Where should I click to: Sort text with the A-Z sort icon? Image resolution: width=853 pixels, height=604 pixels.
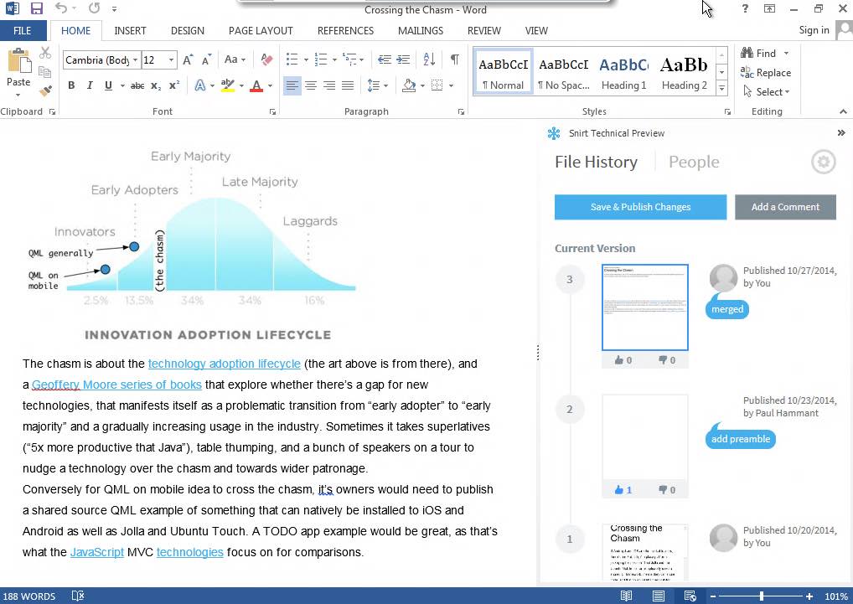[429, 59]
